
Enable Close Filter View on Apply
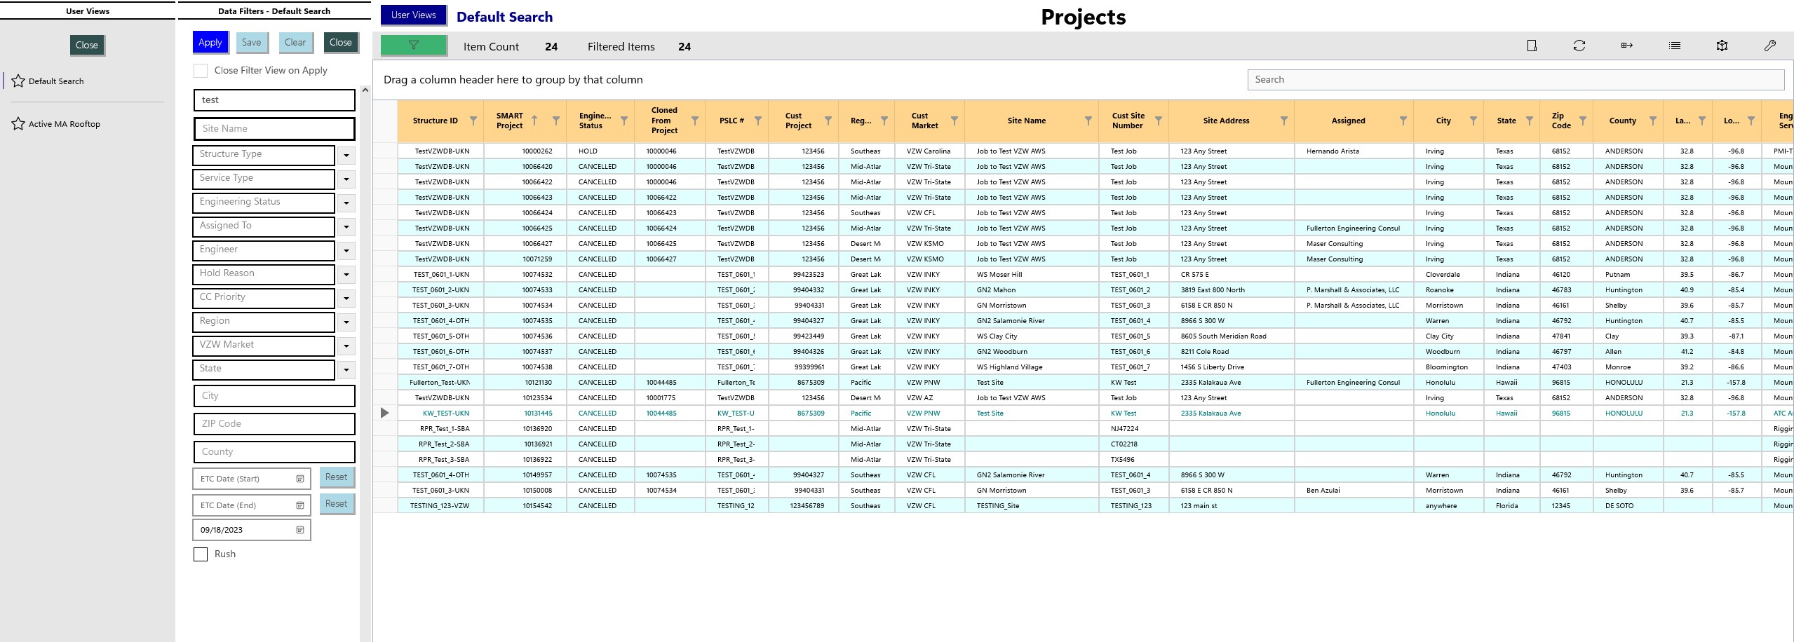201,71
